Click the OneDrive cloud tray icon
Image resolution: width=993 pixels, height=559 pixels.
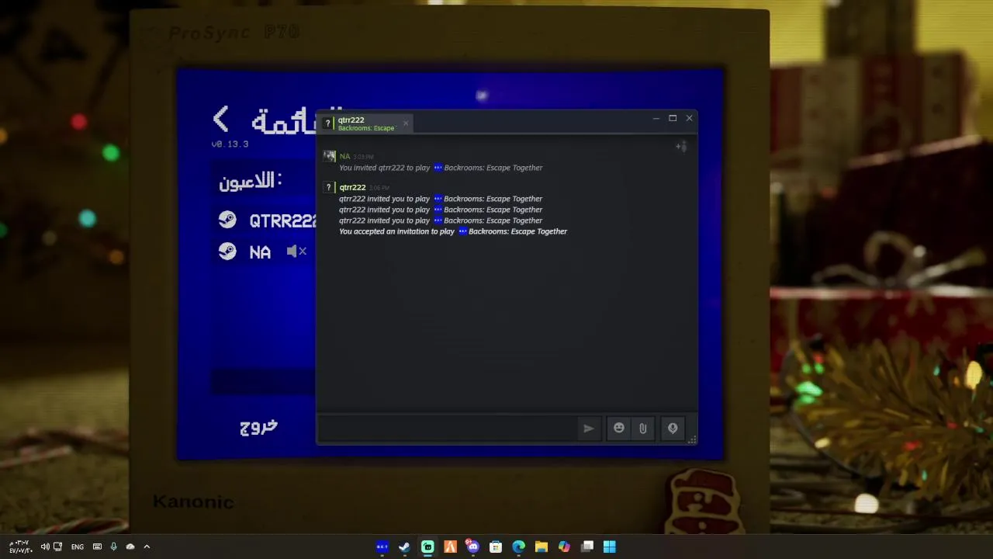[130, 547]
